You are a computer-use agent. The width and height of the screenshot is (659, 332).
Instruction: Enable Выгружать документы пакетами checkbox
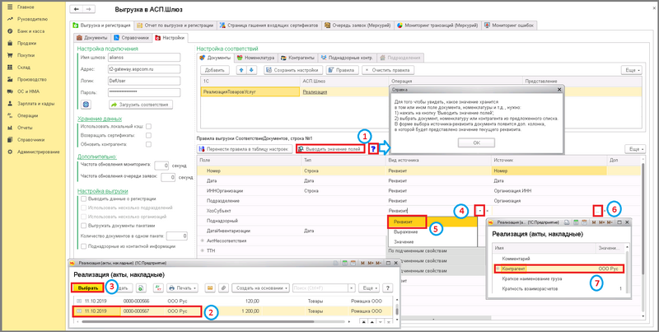pyautogui.click(x=84, y=226)
